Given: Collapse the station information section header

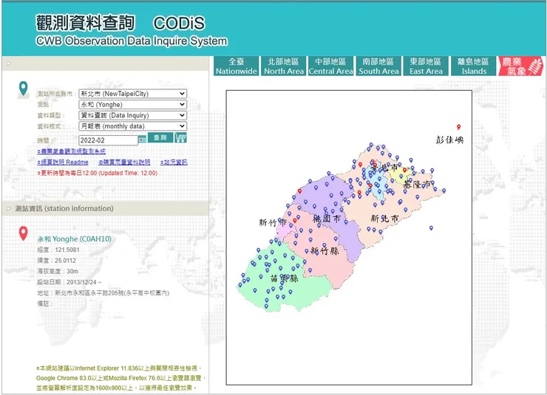Looking at the screenshot, I should pyautogui.click(x=106, y=208).
